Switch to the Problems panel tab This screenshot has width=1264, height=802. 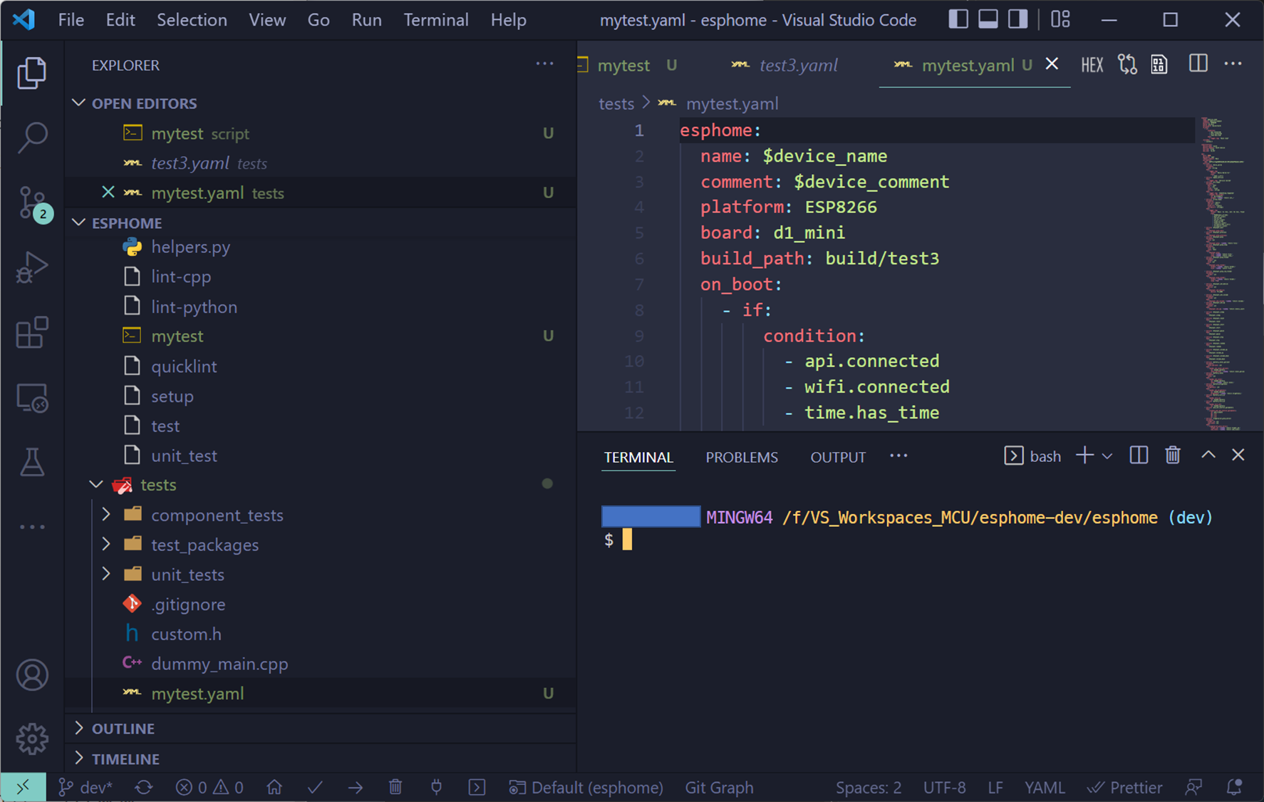742,458
